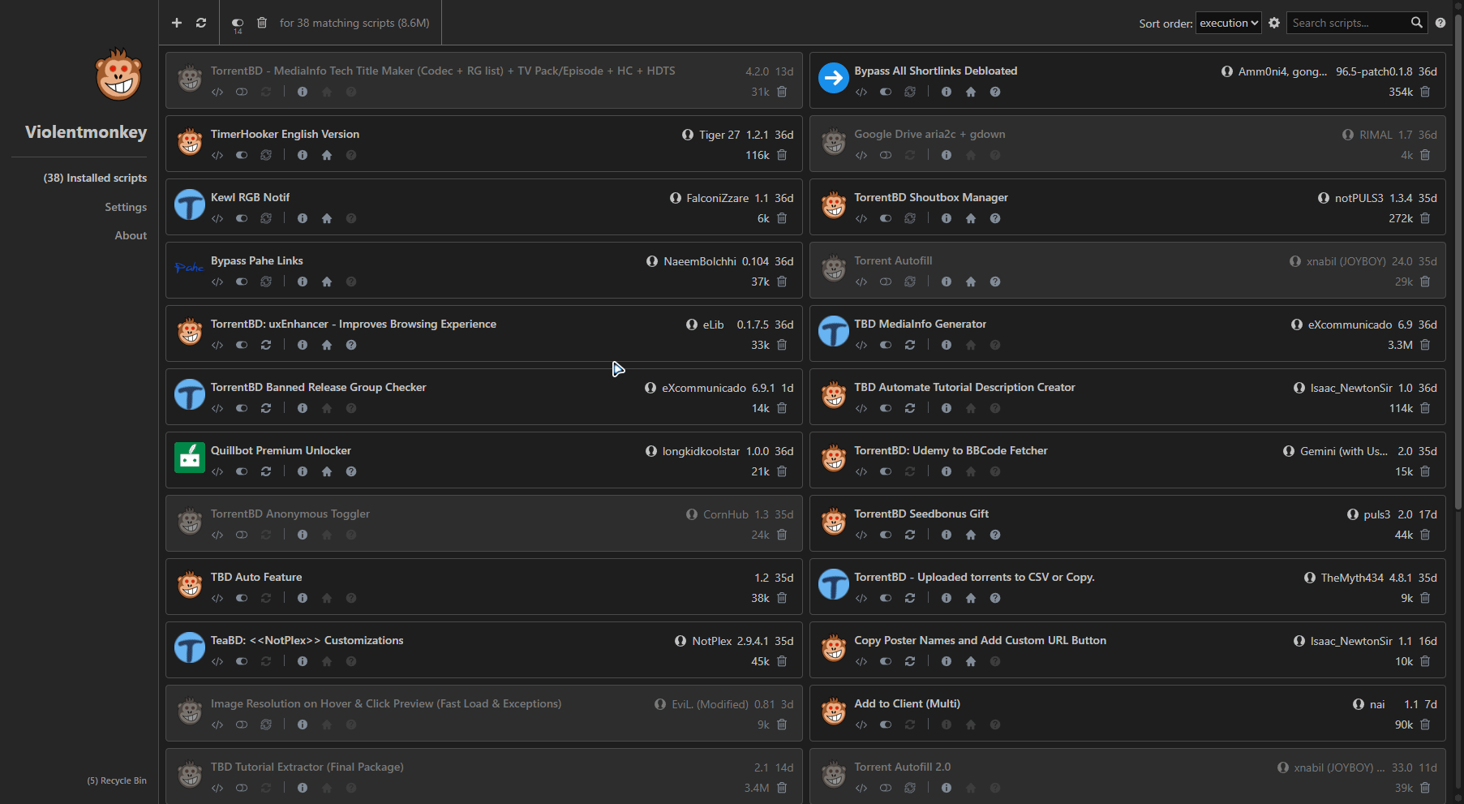
Task: Click the Torrent Autofill 2.0 script name
Action: [x=902, y=767]
